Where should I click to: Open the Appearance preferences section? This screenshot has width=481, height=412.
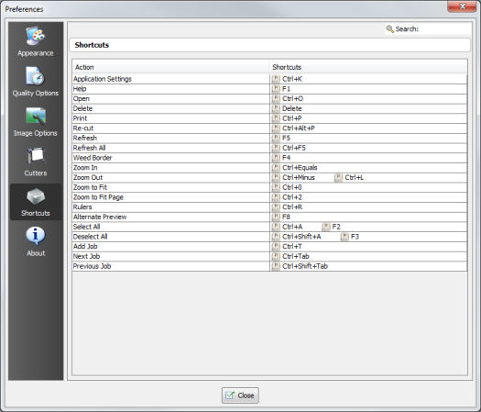pos(36,41)
